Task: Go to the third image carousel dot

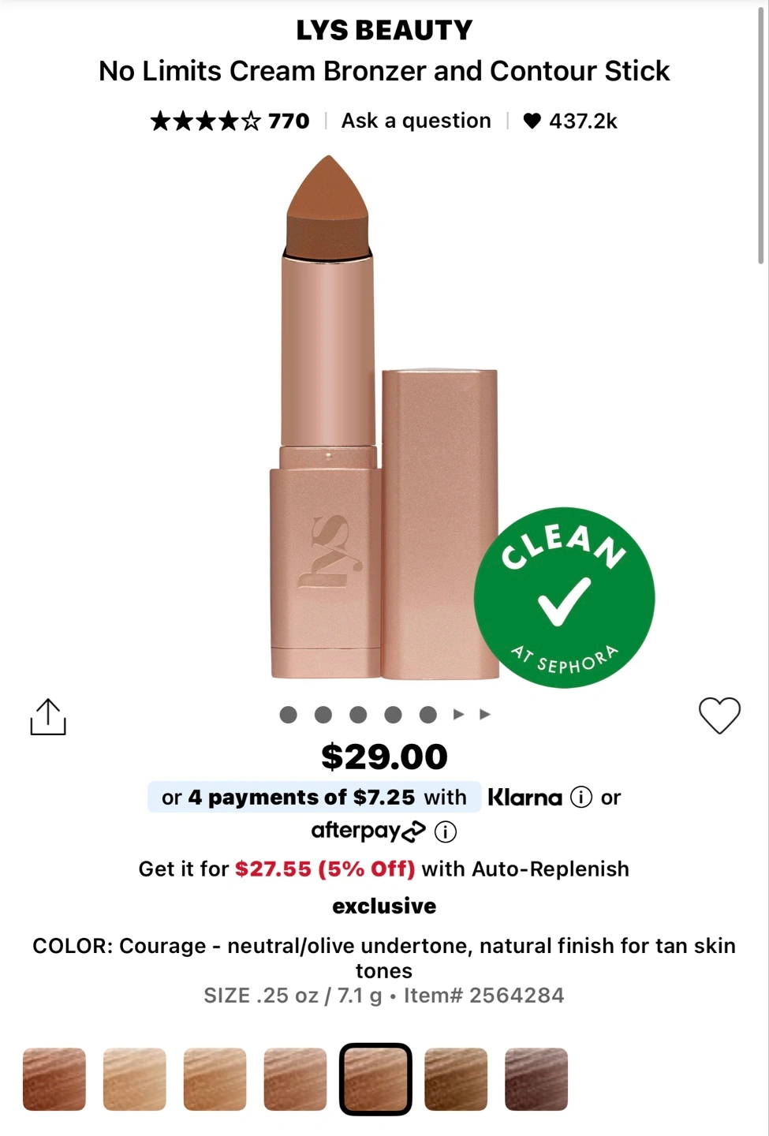Action: coord(358,715)
